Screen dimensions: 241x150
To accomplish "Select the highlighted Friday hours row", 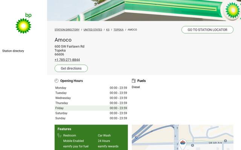I will click(91, 108).
